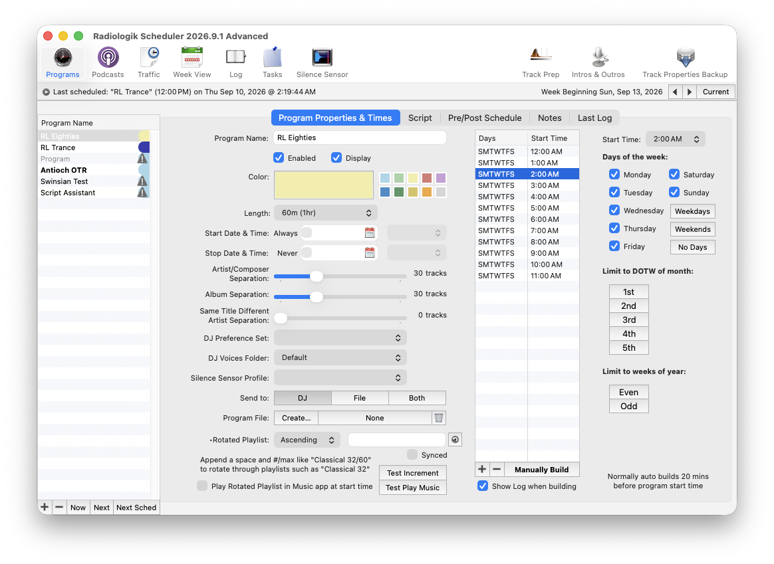Click the last scheduled play indicator icon

coord(46,92)
